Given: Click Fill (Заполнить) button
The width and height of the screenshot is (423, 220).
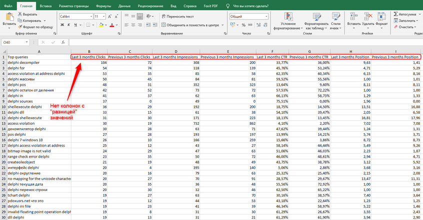Looking at the screenshot, I should 406,20.
